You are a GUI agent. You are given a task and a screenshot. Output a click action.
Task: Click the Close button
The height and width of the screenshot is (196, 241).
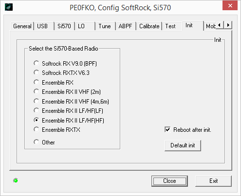(x=169, y=181)
